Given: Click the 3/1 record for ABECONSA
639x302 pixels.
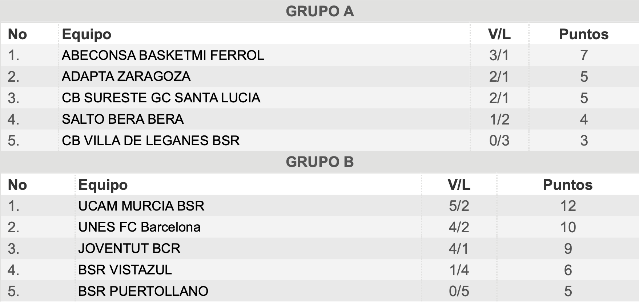Looking at the screenshot, I should [499, 55].
